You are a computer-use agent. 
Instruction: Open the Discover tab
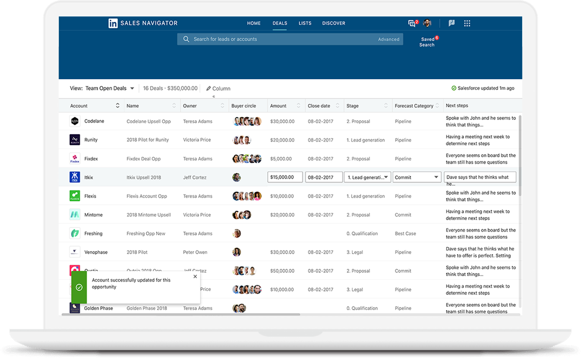(x=334, y=23)
